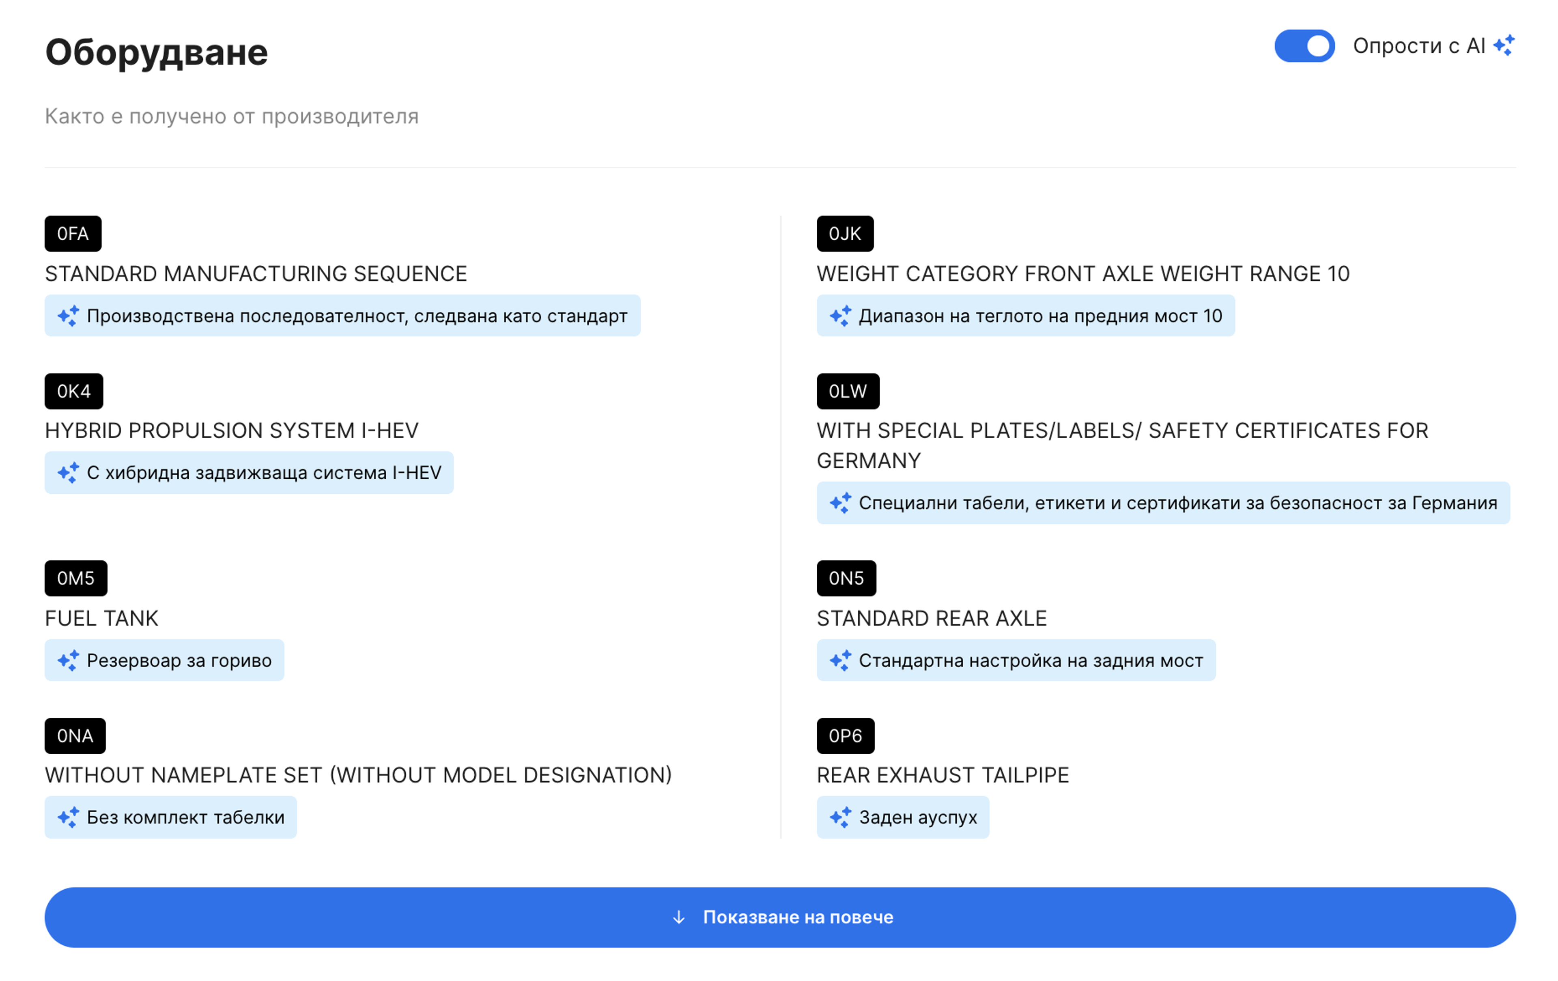This screenshot has width=1558, height=981.
Task: Click the 0K4 code badge
Action: coord(74,391)
